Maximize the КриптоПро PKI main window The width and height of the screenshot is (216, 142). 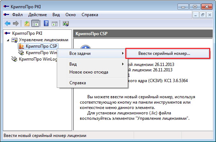[x=195, y=6]
